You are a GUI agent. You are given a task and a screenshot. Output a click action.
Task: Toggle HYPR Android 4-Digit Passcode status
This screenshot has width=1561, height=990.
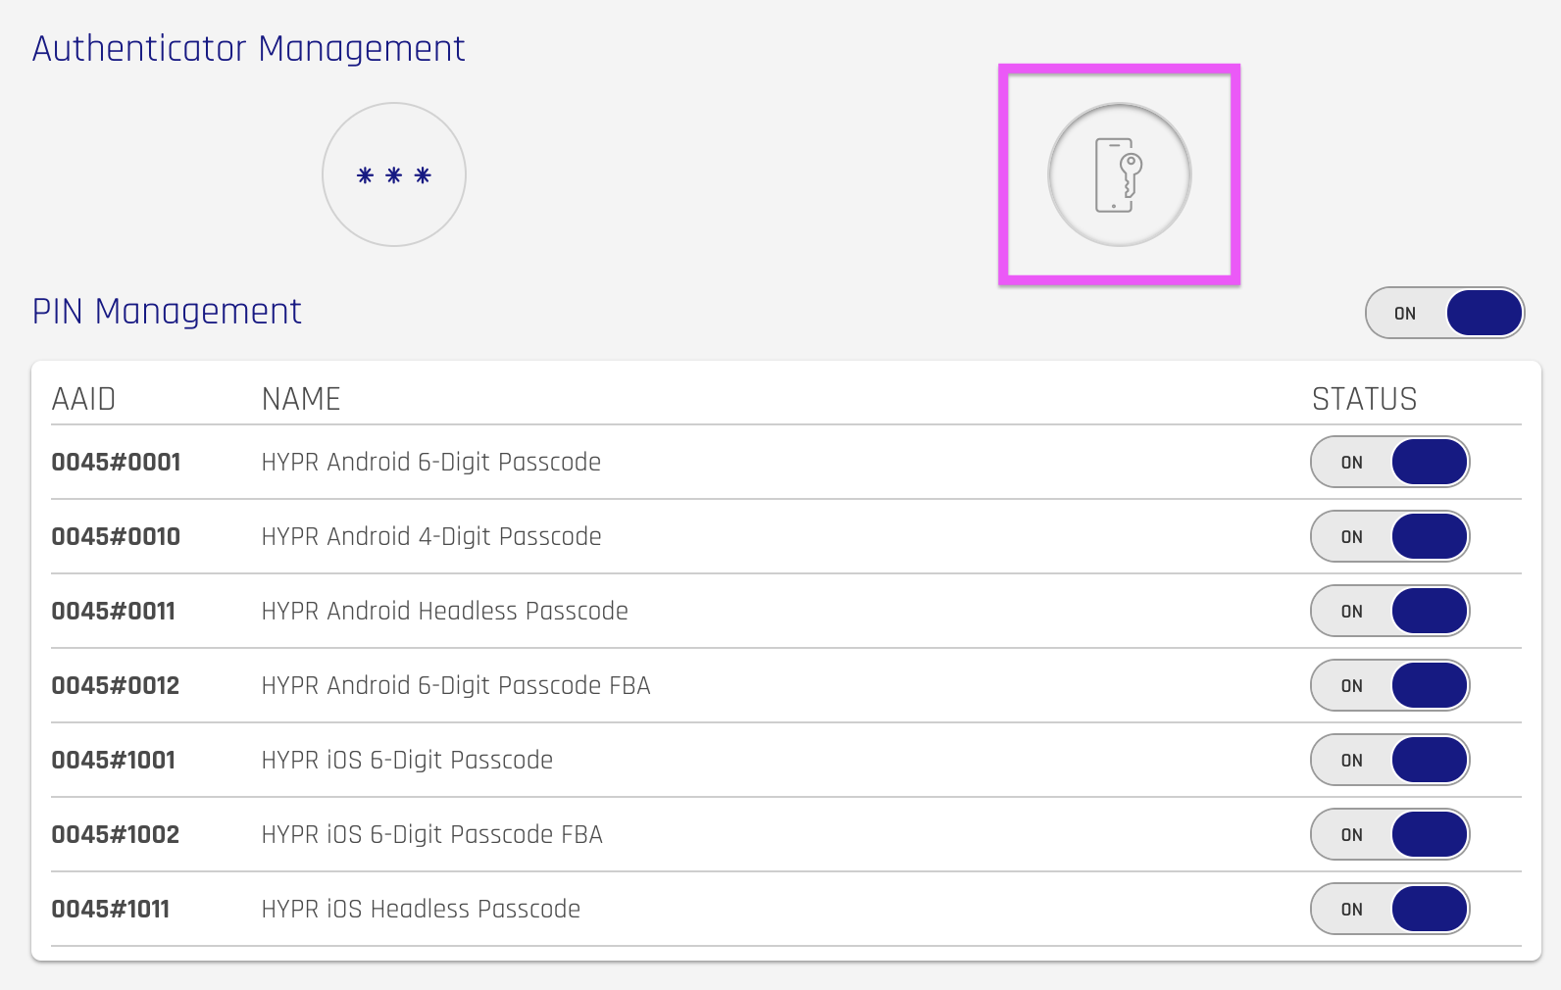pos(1389,536)
